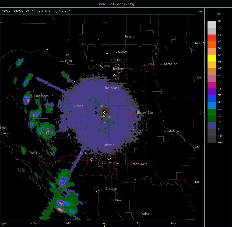Select the yellow diamond marker above RockyMH
This screenshot has height=227, width=232.
pyautogui.click(x=67, y=55)
